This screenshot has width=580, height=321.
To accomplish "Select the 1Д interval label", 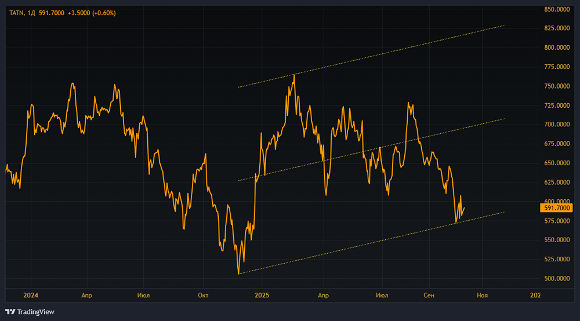I will click(32, 13).
